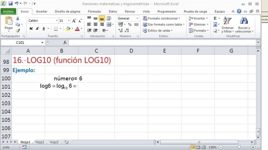Click the AutoSum sigma icon
Screen dimensions: 268x150
point(215,18)
